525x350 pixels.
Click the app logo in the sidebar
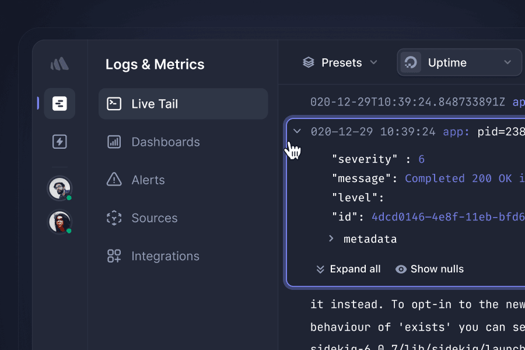click(60, 64)
